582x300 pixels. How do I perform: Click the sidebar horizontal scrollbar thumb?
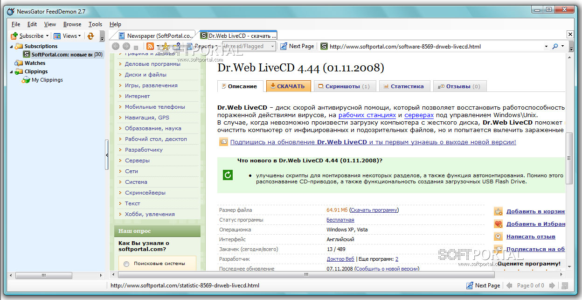tap(43, 275)
